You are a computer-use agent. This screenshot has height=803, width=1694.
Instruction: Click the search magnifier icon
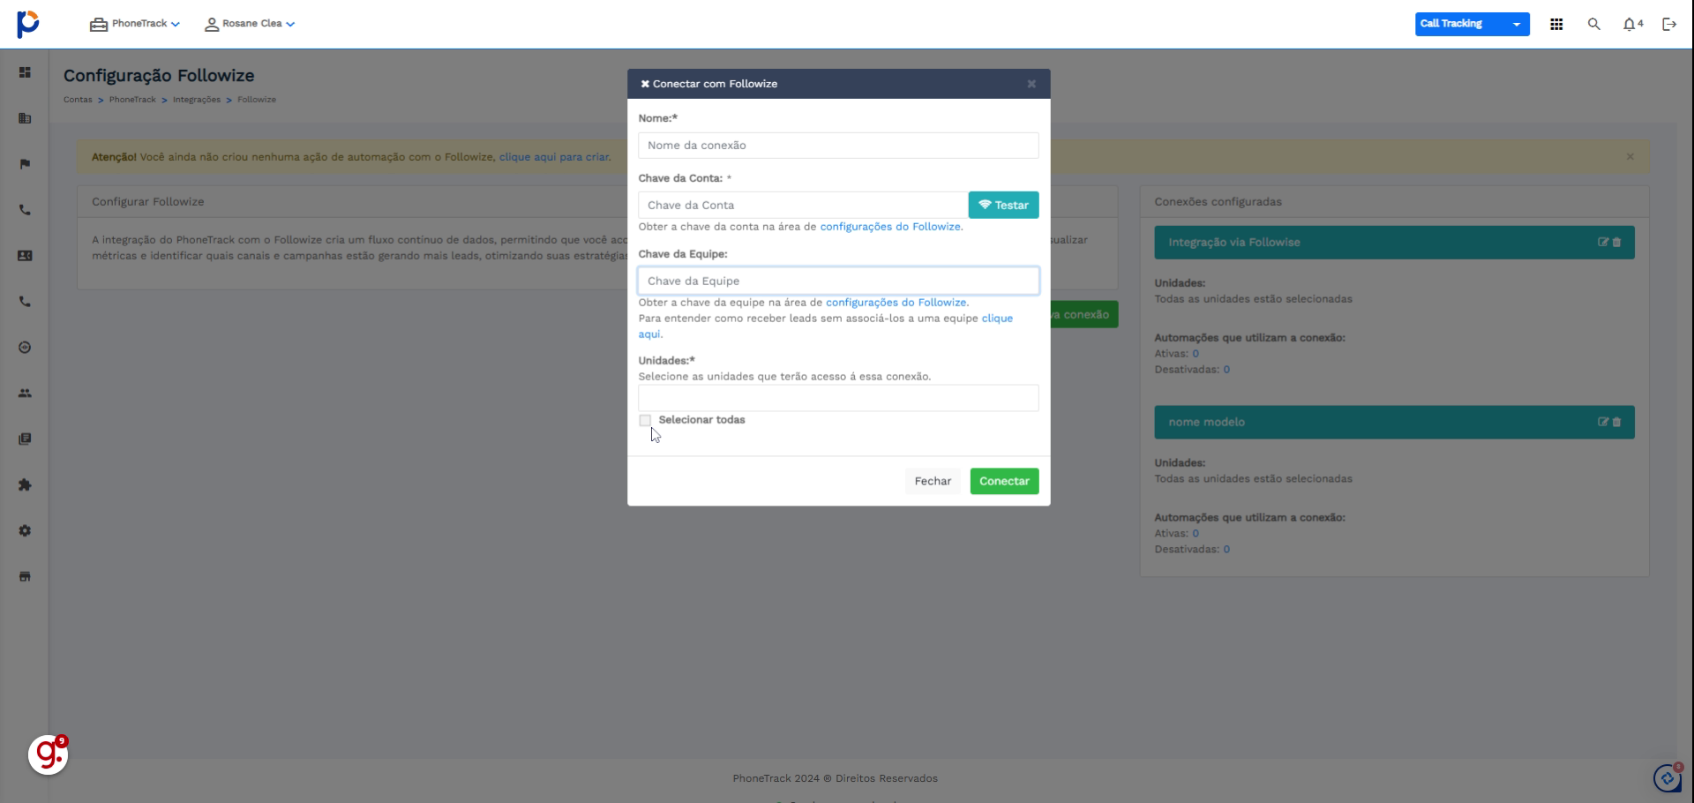[x=1593, y=25]
